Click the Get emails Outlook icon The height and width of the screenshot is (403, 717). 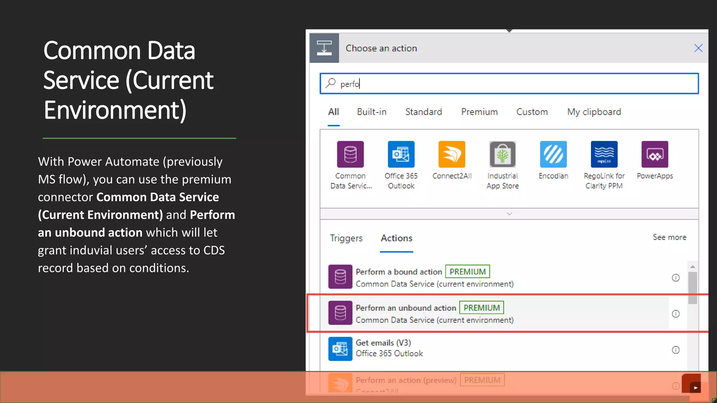pyautogui.click(x=340, y=349)
